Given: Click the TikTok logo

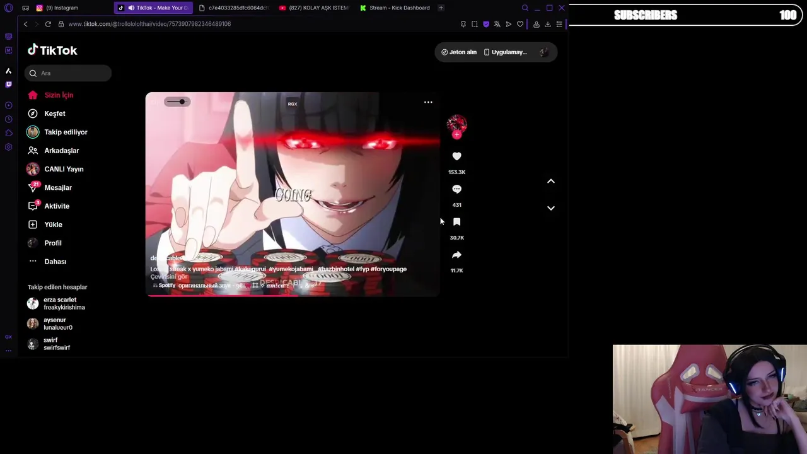Looking at the screenshot, I should pos(52,50).
